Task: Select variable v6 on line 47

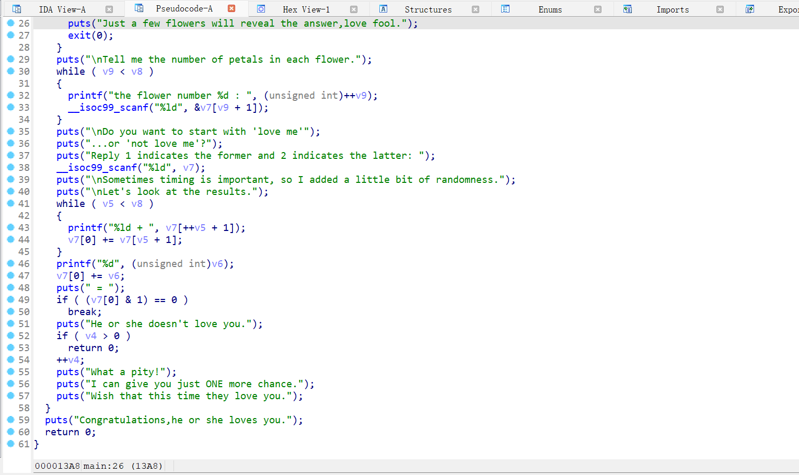Action: click(x=114, y=275)
